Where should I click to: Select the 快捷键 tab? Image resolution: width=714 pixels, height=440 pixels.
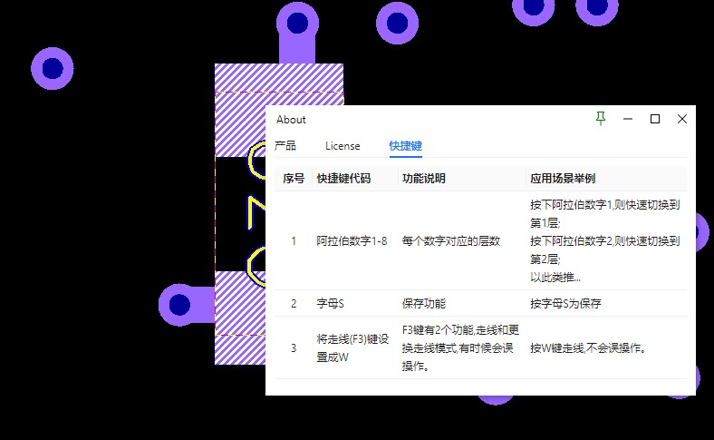[405, 146]
